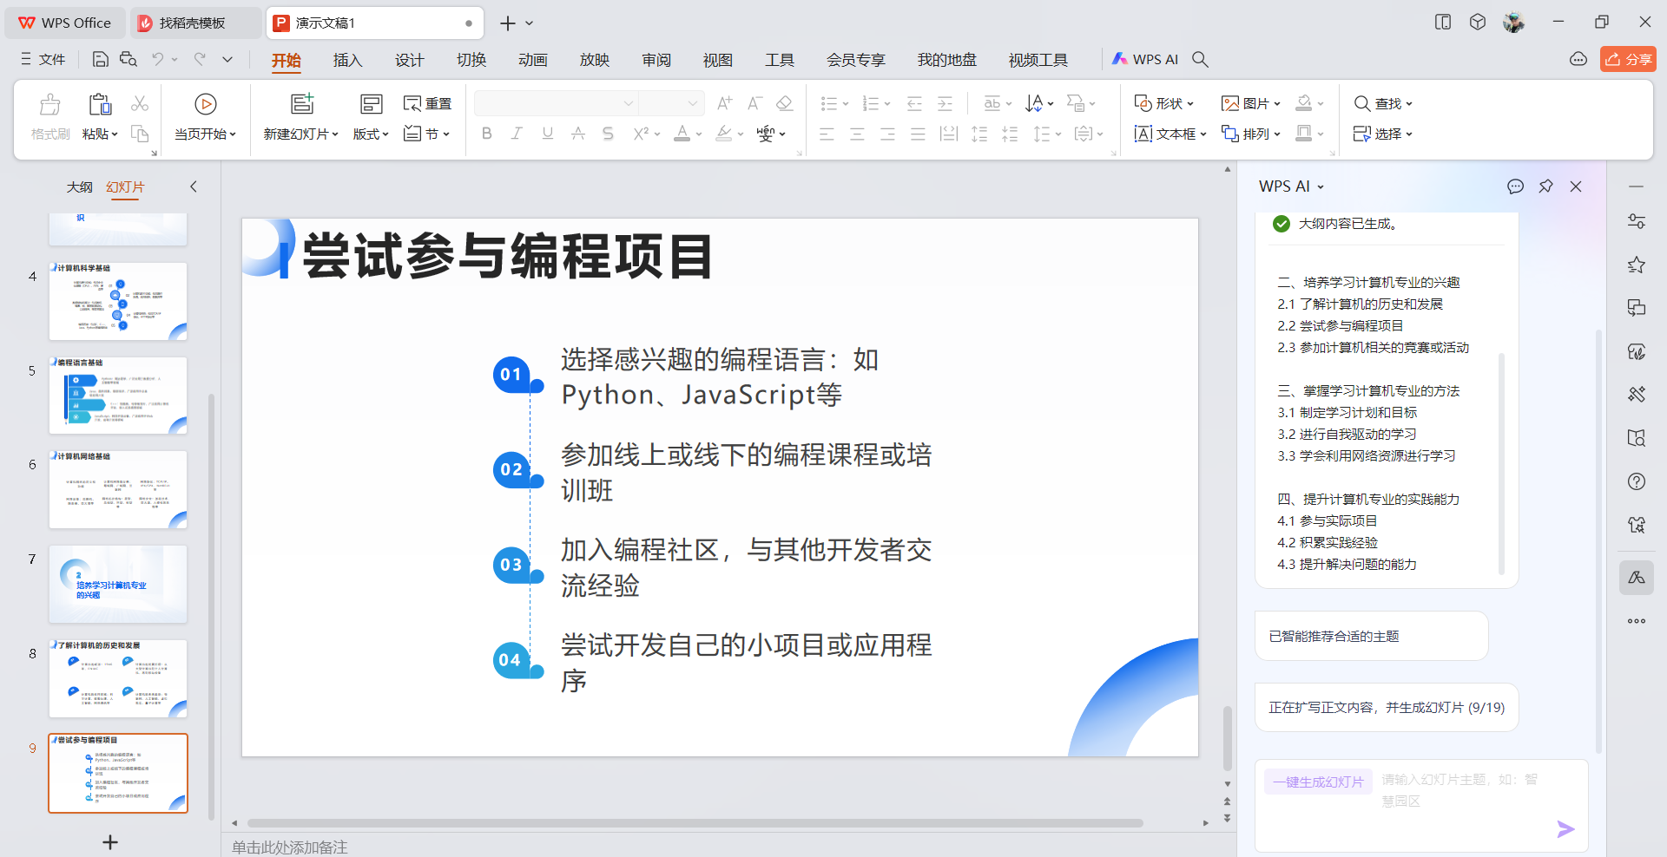Collapse the slide thumbnail panel
Screen dimensions: 1667x857
[194, 186]
